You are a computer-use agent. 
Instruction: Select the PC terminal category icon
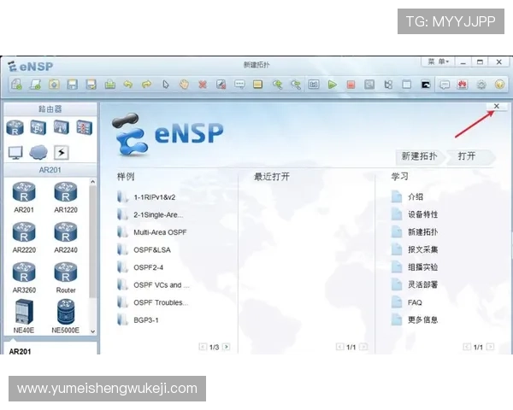pos(15,153)
